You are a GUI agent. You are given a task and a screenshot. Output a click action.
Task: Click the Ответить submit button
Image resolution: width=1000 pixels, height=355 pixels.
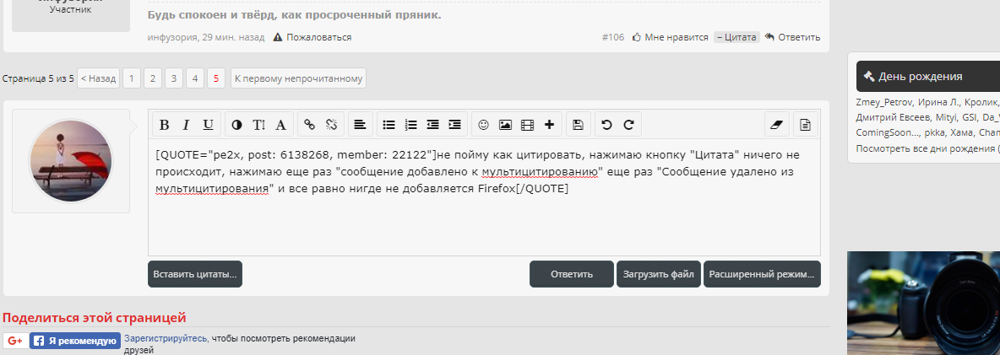pos(571,274)
